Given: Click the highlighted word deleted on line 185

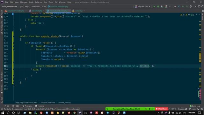Looking at the screenshot, I should coord(144,66).
